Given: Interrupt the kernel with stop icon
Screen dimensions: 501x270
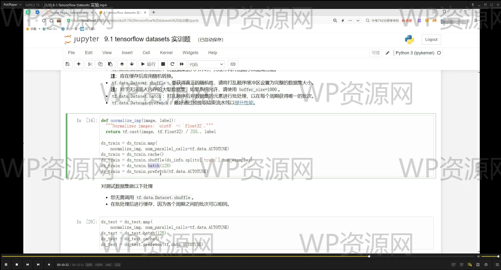Looking at the screenshot, I should [163, 64].
